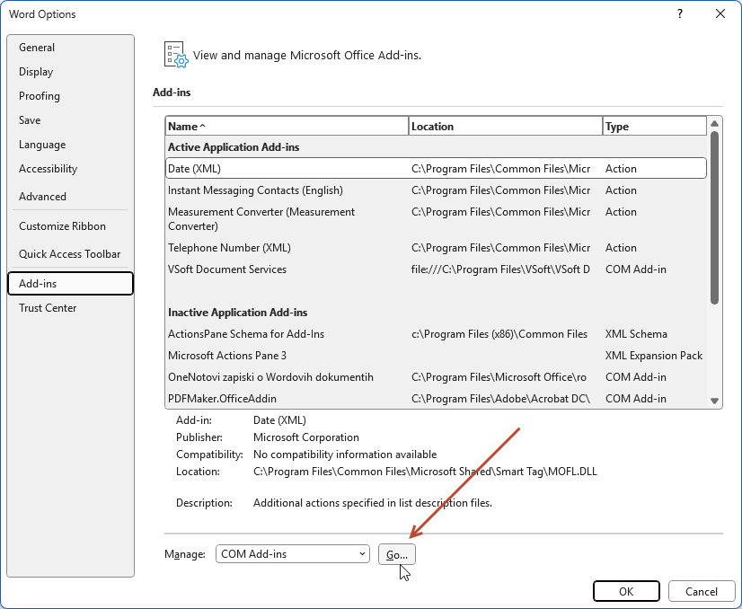Select Telephone Number (XML) add-in
The height and width of the screenshot is (609, 742).
click(436, 248)
